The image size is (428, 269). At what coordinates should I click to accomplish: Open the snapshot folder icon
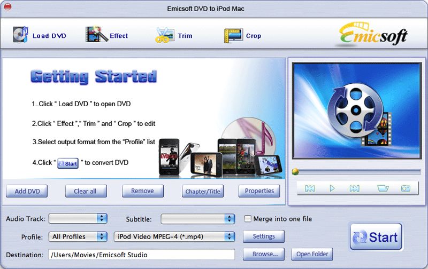click(x=383, y=188)
